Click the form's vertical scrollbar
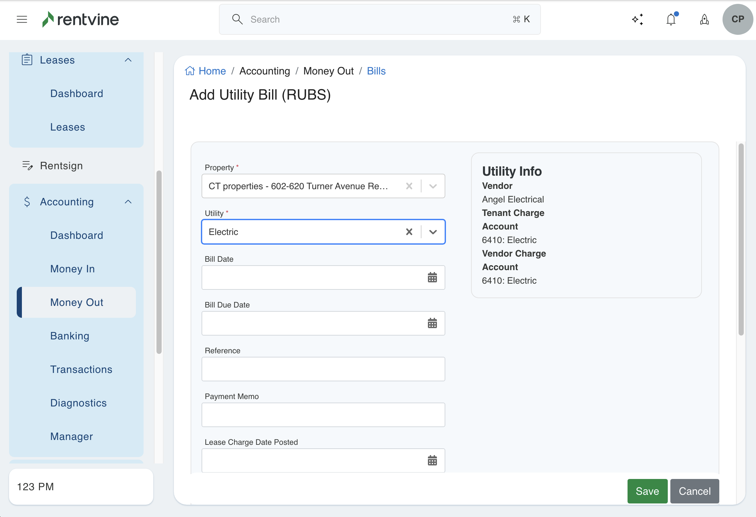 [x=741, y=239]
